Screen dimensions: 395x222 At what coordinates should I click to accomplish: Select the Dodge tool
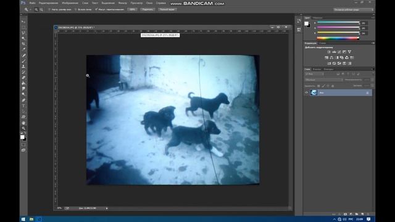click(x=23, y=94)
